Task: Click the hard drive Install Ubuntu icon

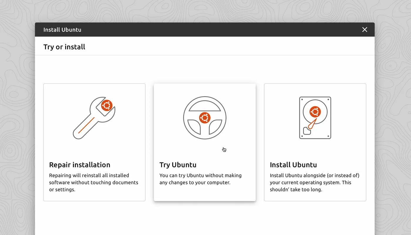Action: tap(315, 118)
